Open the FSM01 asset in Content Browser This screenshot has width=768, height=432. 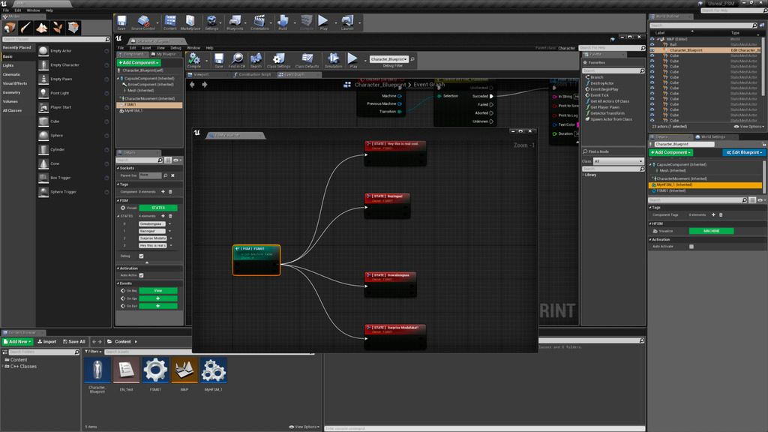(x=155, y=371)
